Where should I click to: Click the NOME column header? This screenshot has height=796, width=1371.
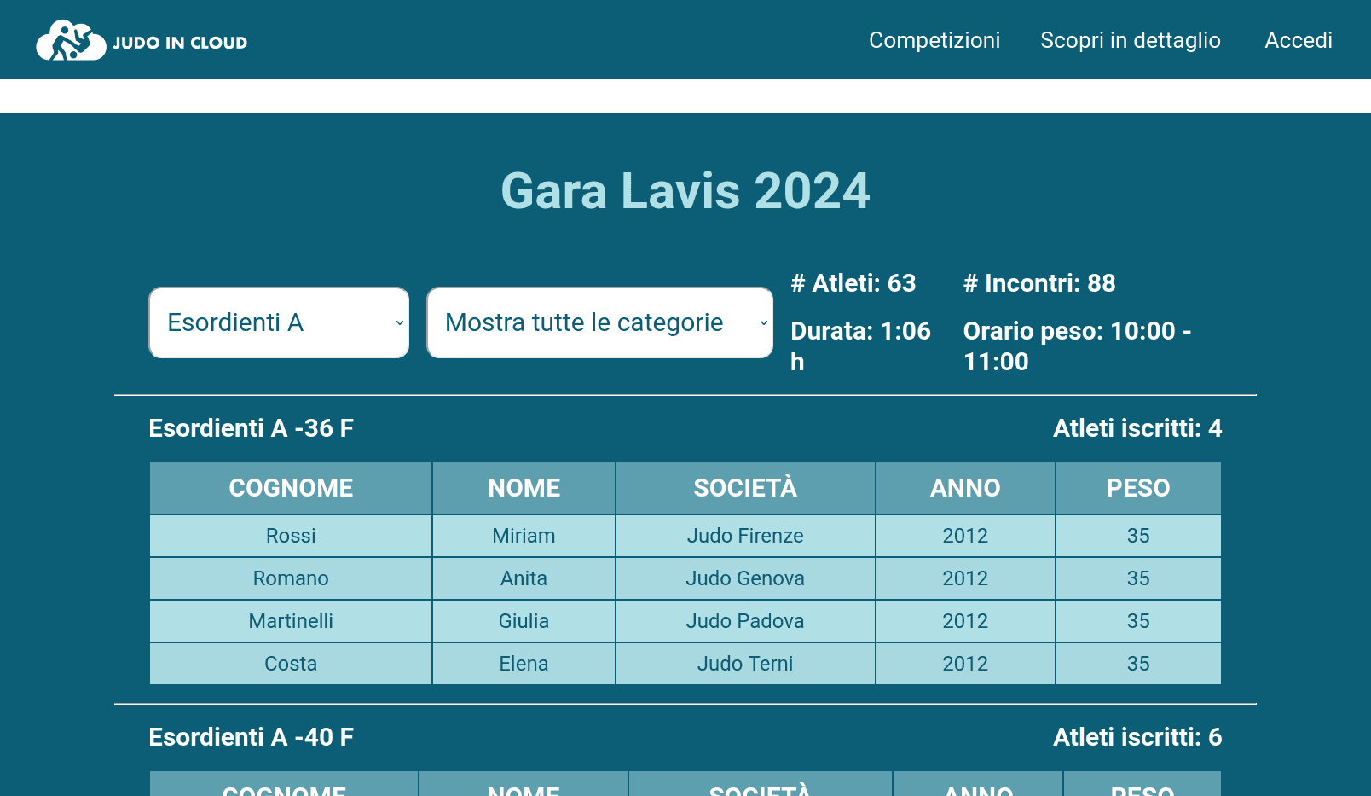(x=524, y=488)
